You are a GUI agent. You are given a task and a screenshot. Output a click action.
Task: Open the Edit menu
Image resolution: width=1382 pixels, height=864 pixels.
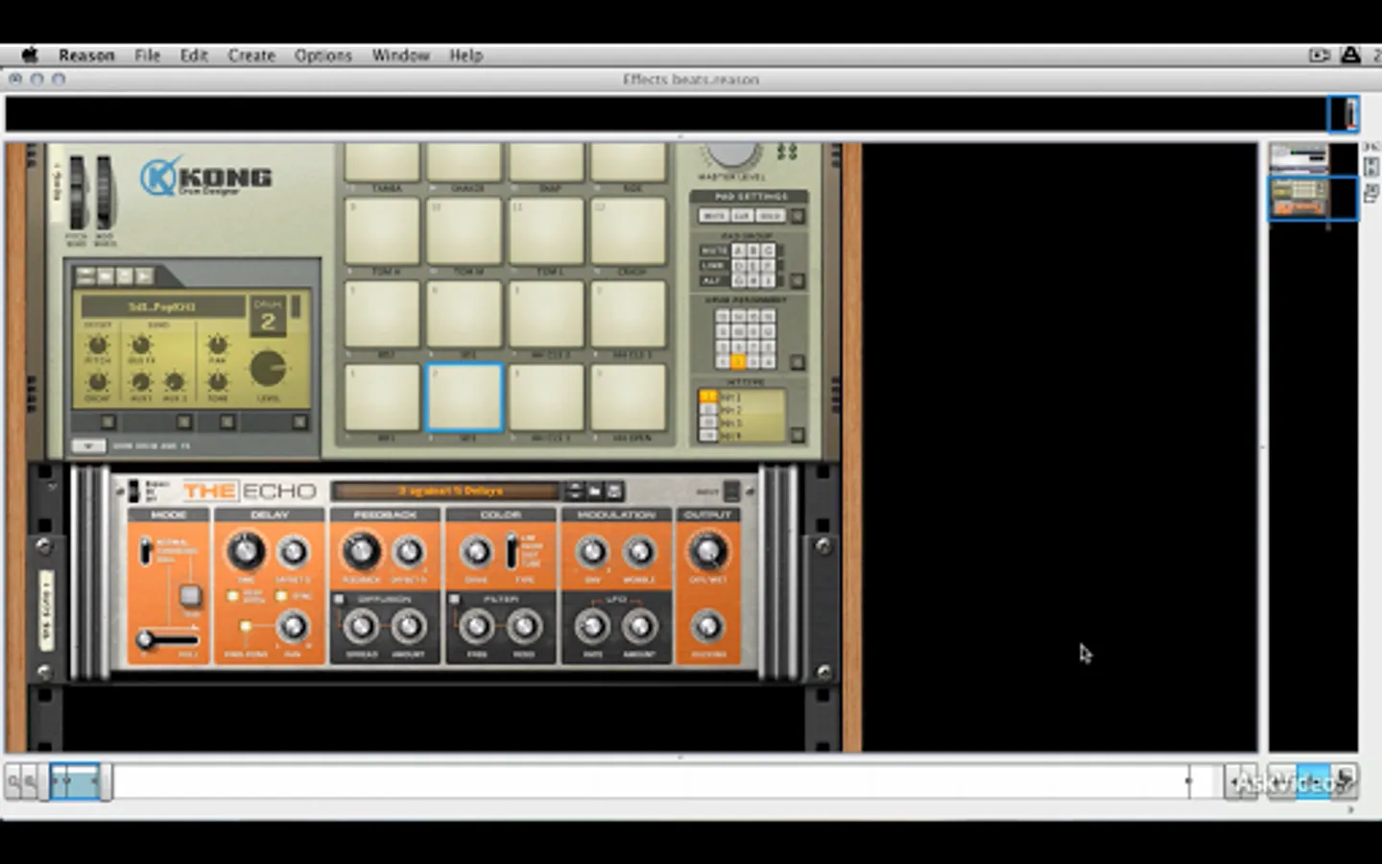194,56
